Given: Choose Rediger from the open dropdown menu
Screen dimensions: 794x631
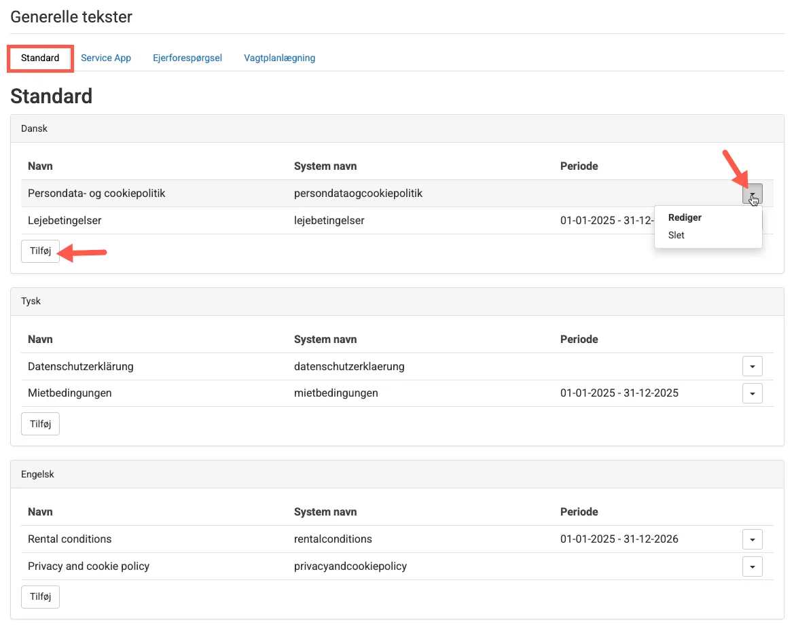Looking at the screenshot, I should click(x=685, y=218).
